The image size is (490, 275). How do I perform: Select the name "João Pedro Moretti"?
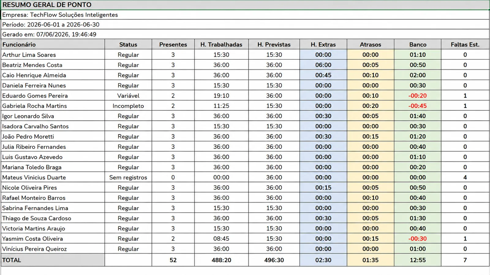pos(28,137)
